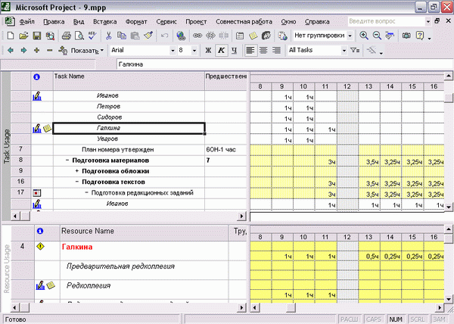
Task: Click the Zoom Out magnifier icon
Action: (377, 36)
